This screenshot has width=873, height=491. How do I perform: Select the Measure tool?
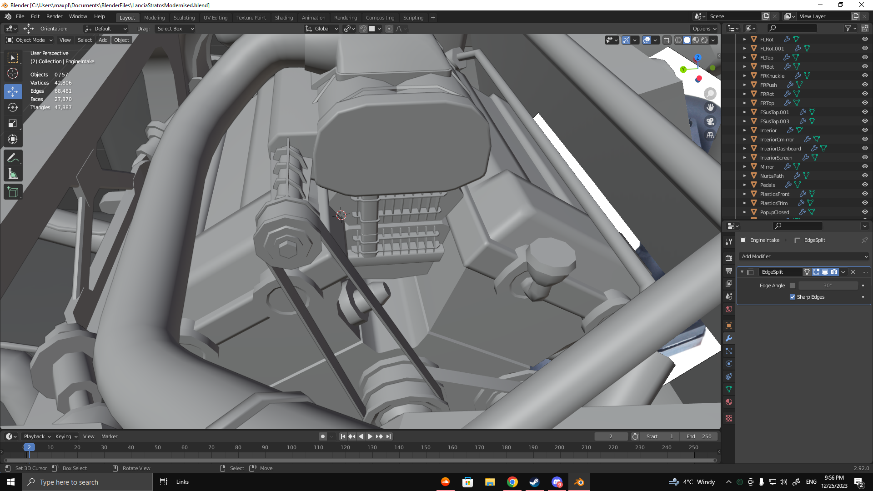pos(13,174)
